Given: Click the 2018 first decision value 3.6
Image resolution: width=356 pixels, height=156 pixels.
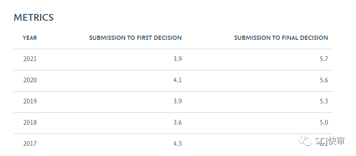Looking at the screenshot, I should point(177,123).
